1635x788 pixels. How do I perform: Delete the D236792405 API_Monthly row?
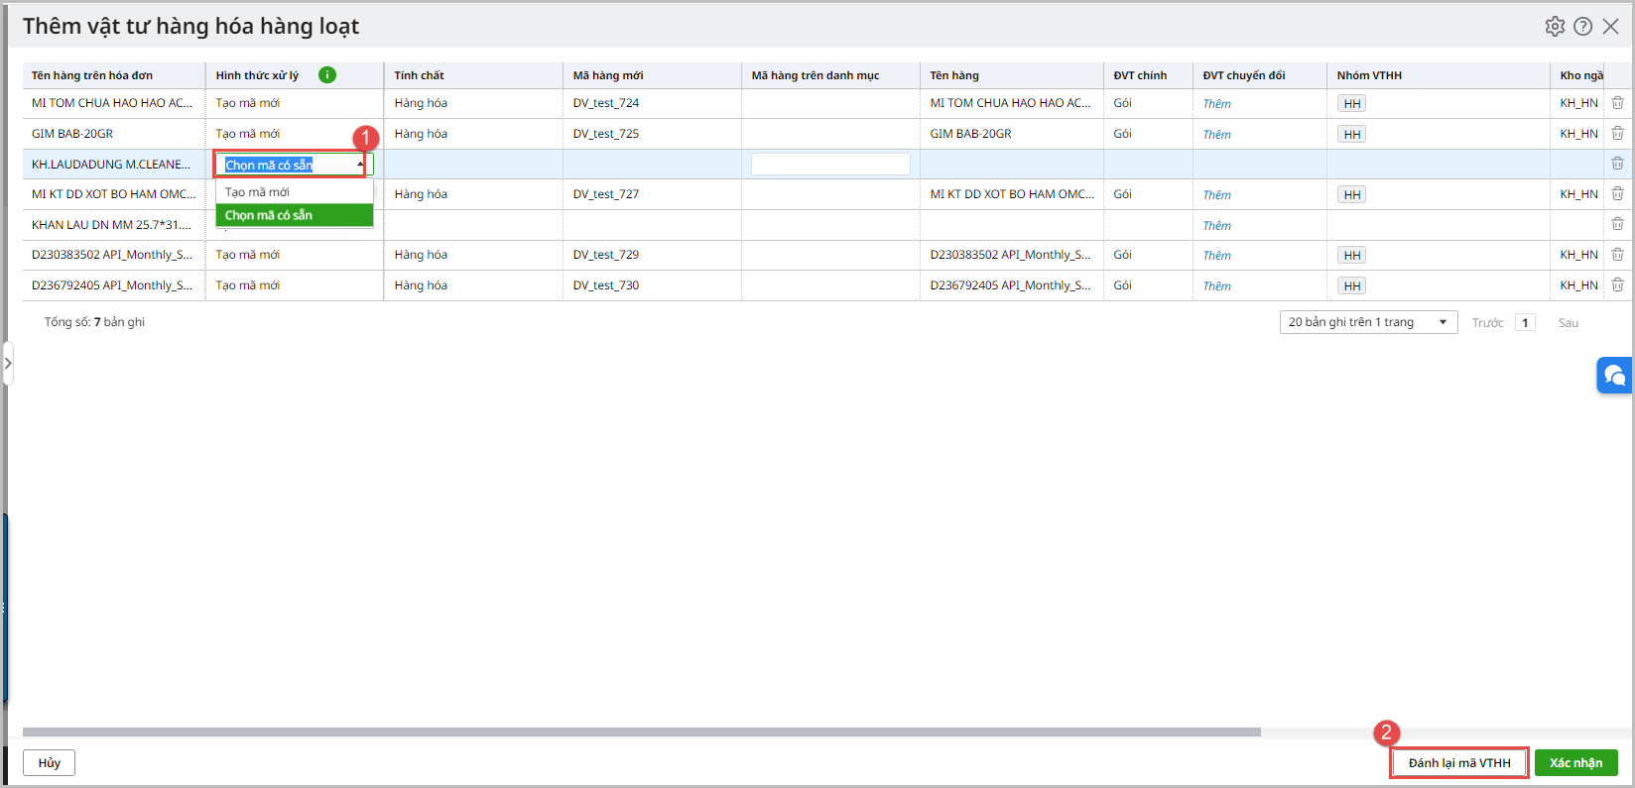click(x=1617, y=285)
